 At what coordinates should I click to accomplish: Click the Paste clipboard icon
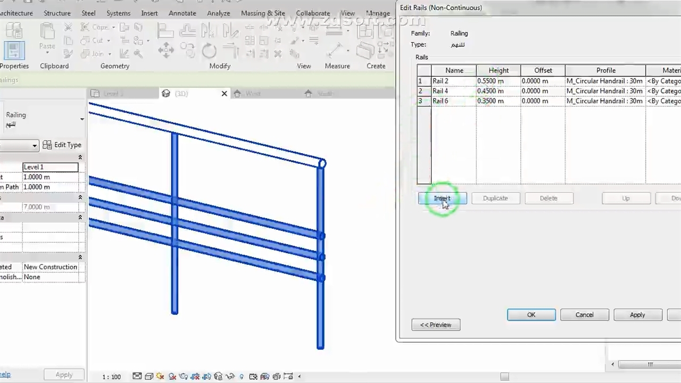coord(47,37)
